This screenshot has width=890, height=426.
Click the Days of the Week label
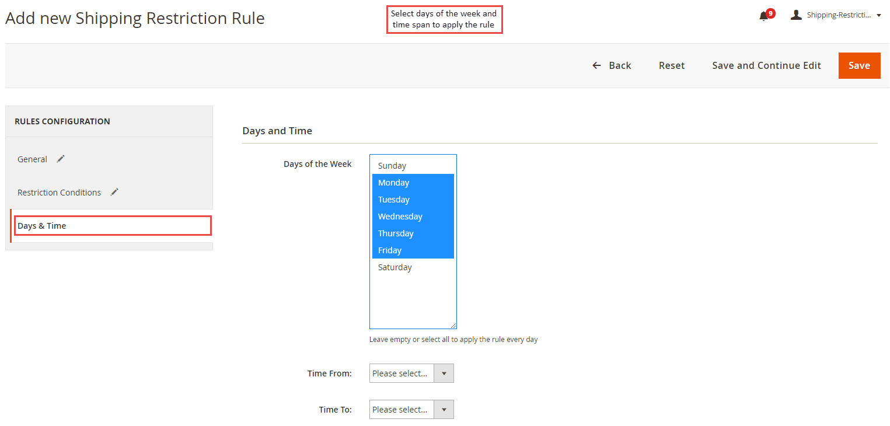[x=317, y=164]
